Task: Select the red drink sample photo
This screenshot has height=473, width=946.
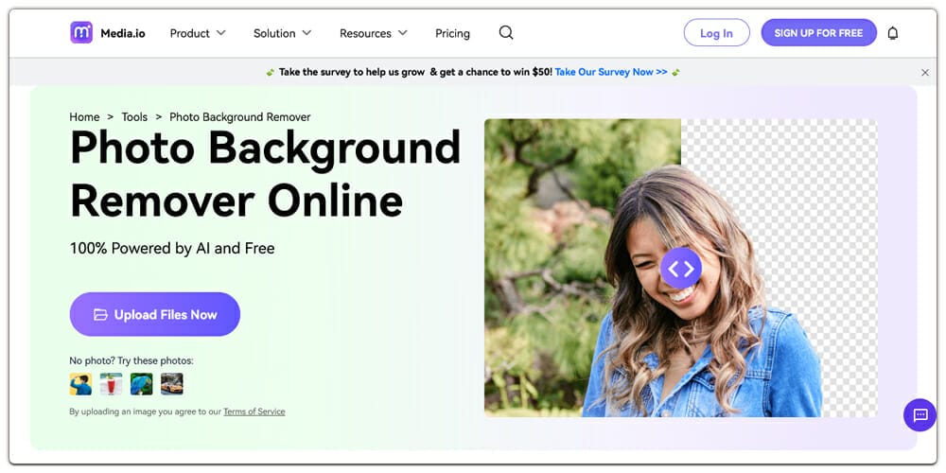Action: [111, 383]
